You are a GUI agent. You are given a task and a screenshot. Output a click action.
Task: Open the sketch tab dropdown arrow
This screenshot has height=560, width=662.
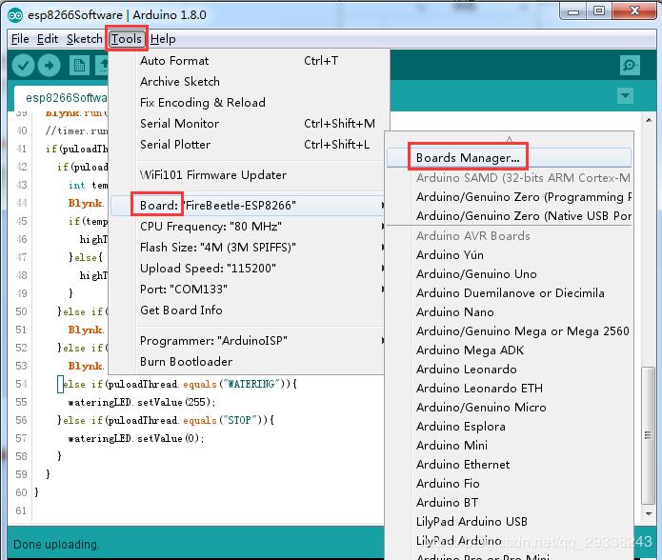[625, 96]
